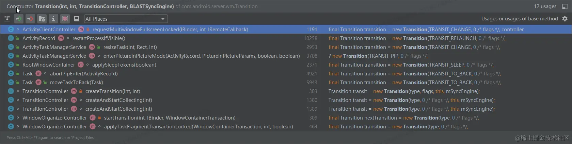Viewport: 572px width, 144px height.
Task: Open the gear settings for usages
Action: (565, 19)
